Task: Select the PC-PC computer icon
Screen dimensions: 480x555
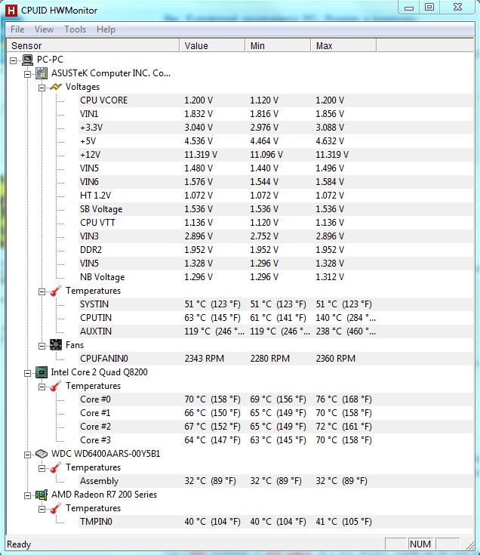Action: 27,60
